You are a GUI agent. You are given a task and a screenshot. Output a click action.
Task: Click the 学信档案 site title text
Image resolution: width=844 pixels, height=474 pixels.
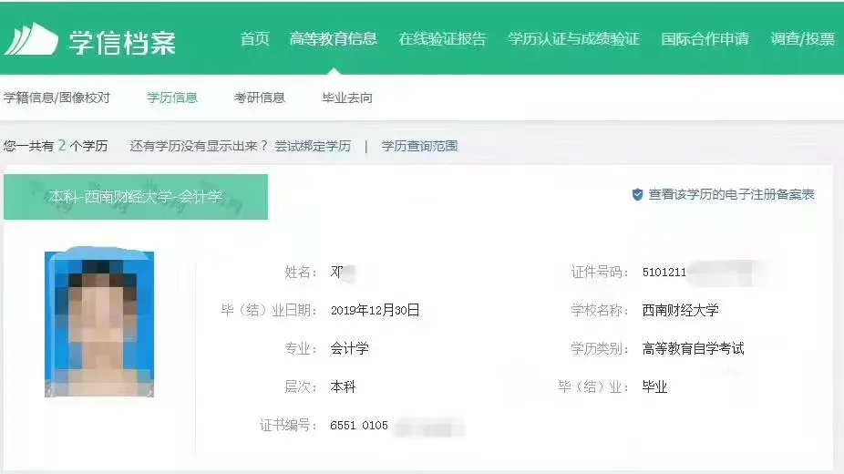pos(122,43)
